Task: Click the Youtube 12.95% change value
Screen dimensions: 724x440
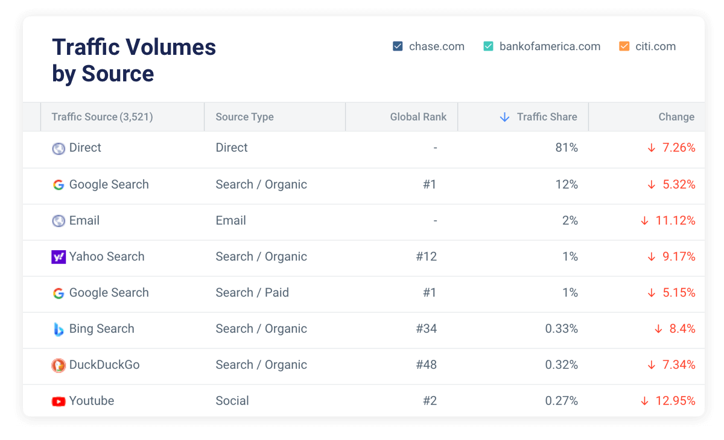Action: [x=675, y=401]
